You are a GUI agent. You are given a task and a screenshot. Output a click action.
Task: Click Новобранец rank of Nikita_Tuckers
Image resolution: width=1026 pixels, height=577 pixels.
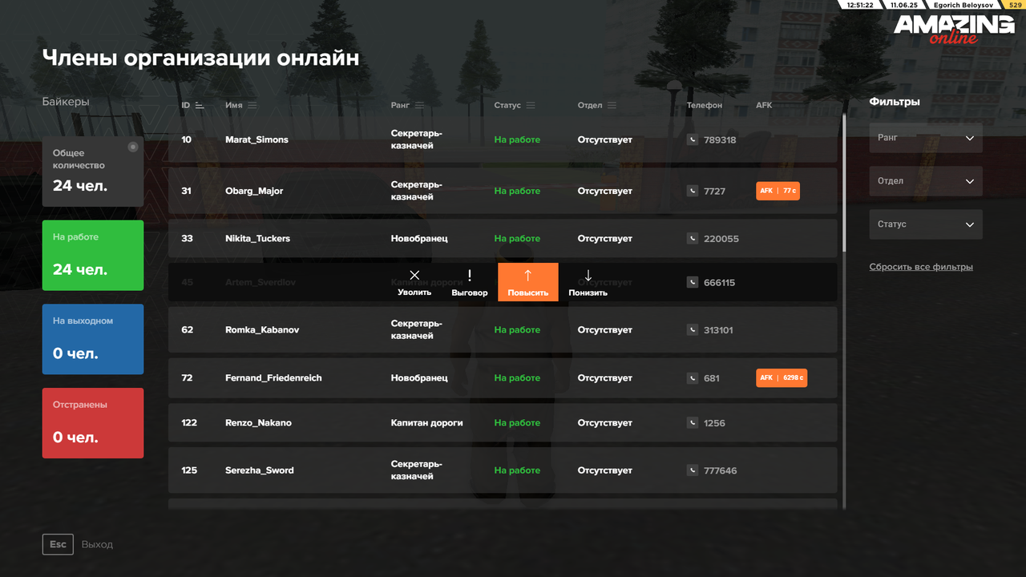coord(419,238)
